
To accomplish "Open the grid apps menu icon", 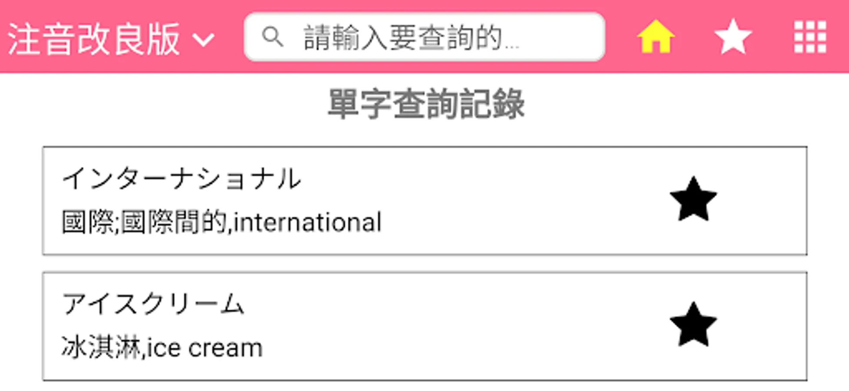I will [x=810, y=37].
